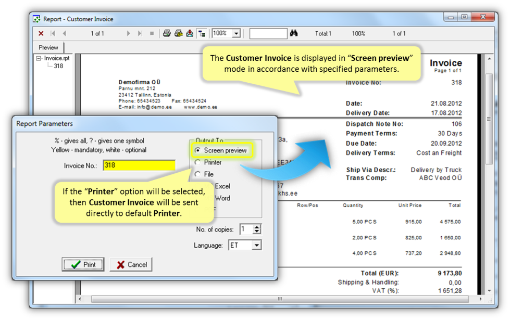Viewport: 510px width, 320px height.
Task: Go to the next report page
Action: (129, 33)
